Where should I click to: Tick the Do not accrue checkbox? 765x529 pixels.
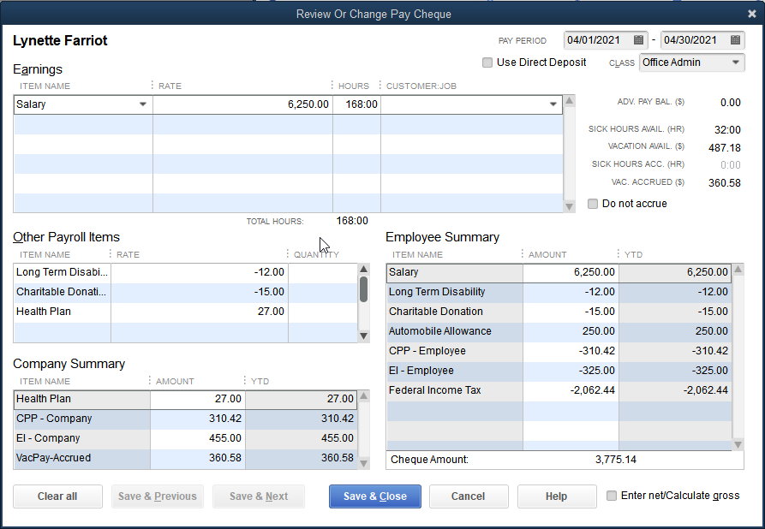(x=592, y=204)
